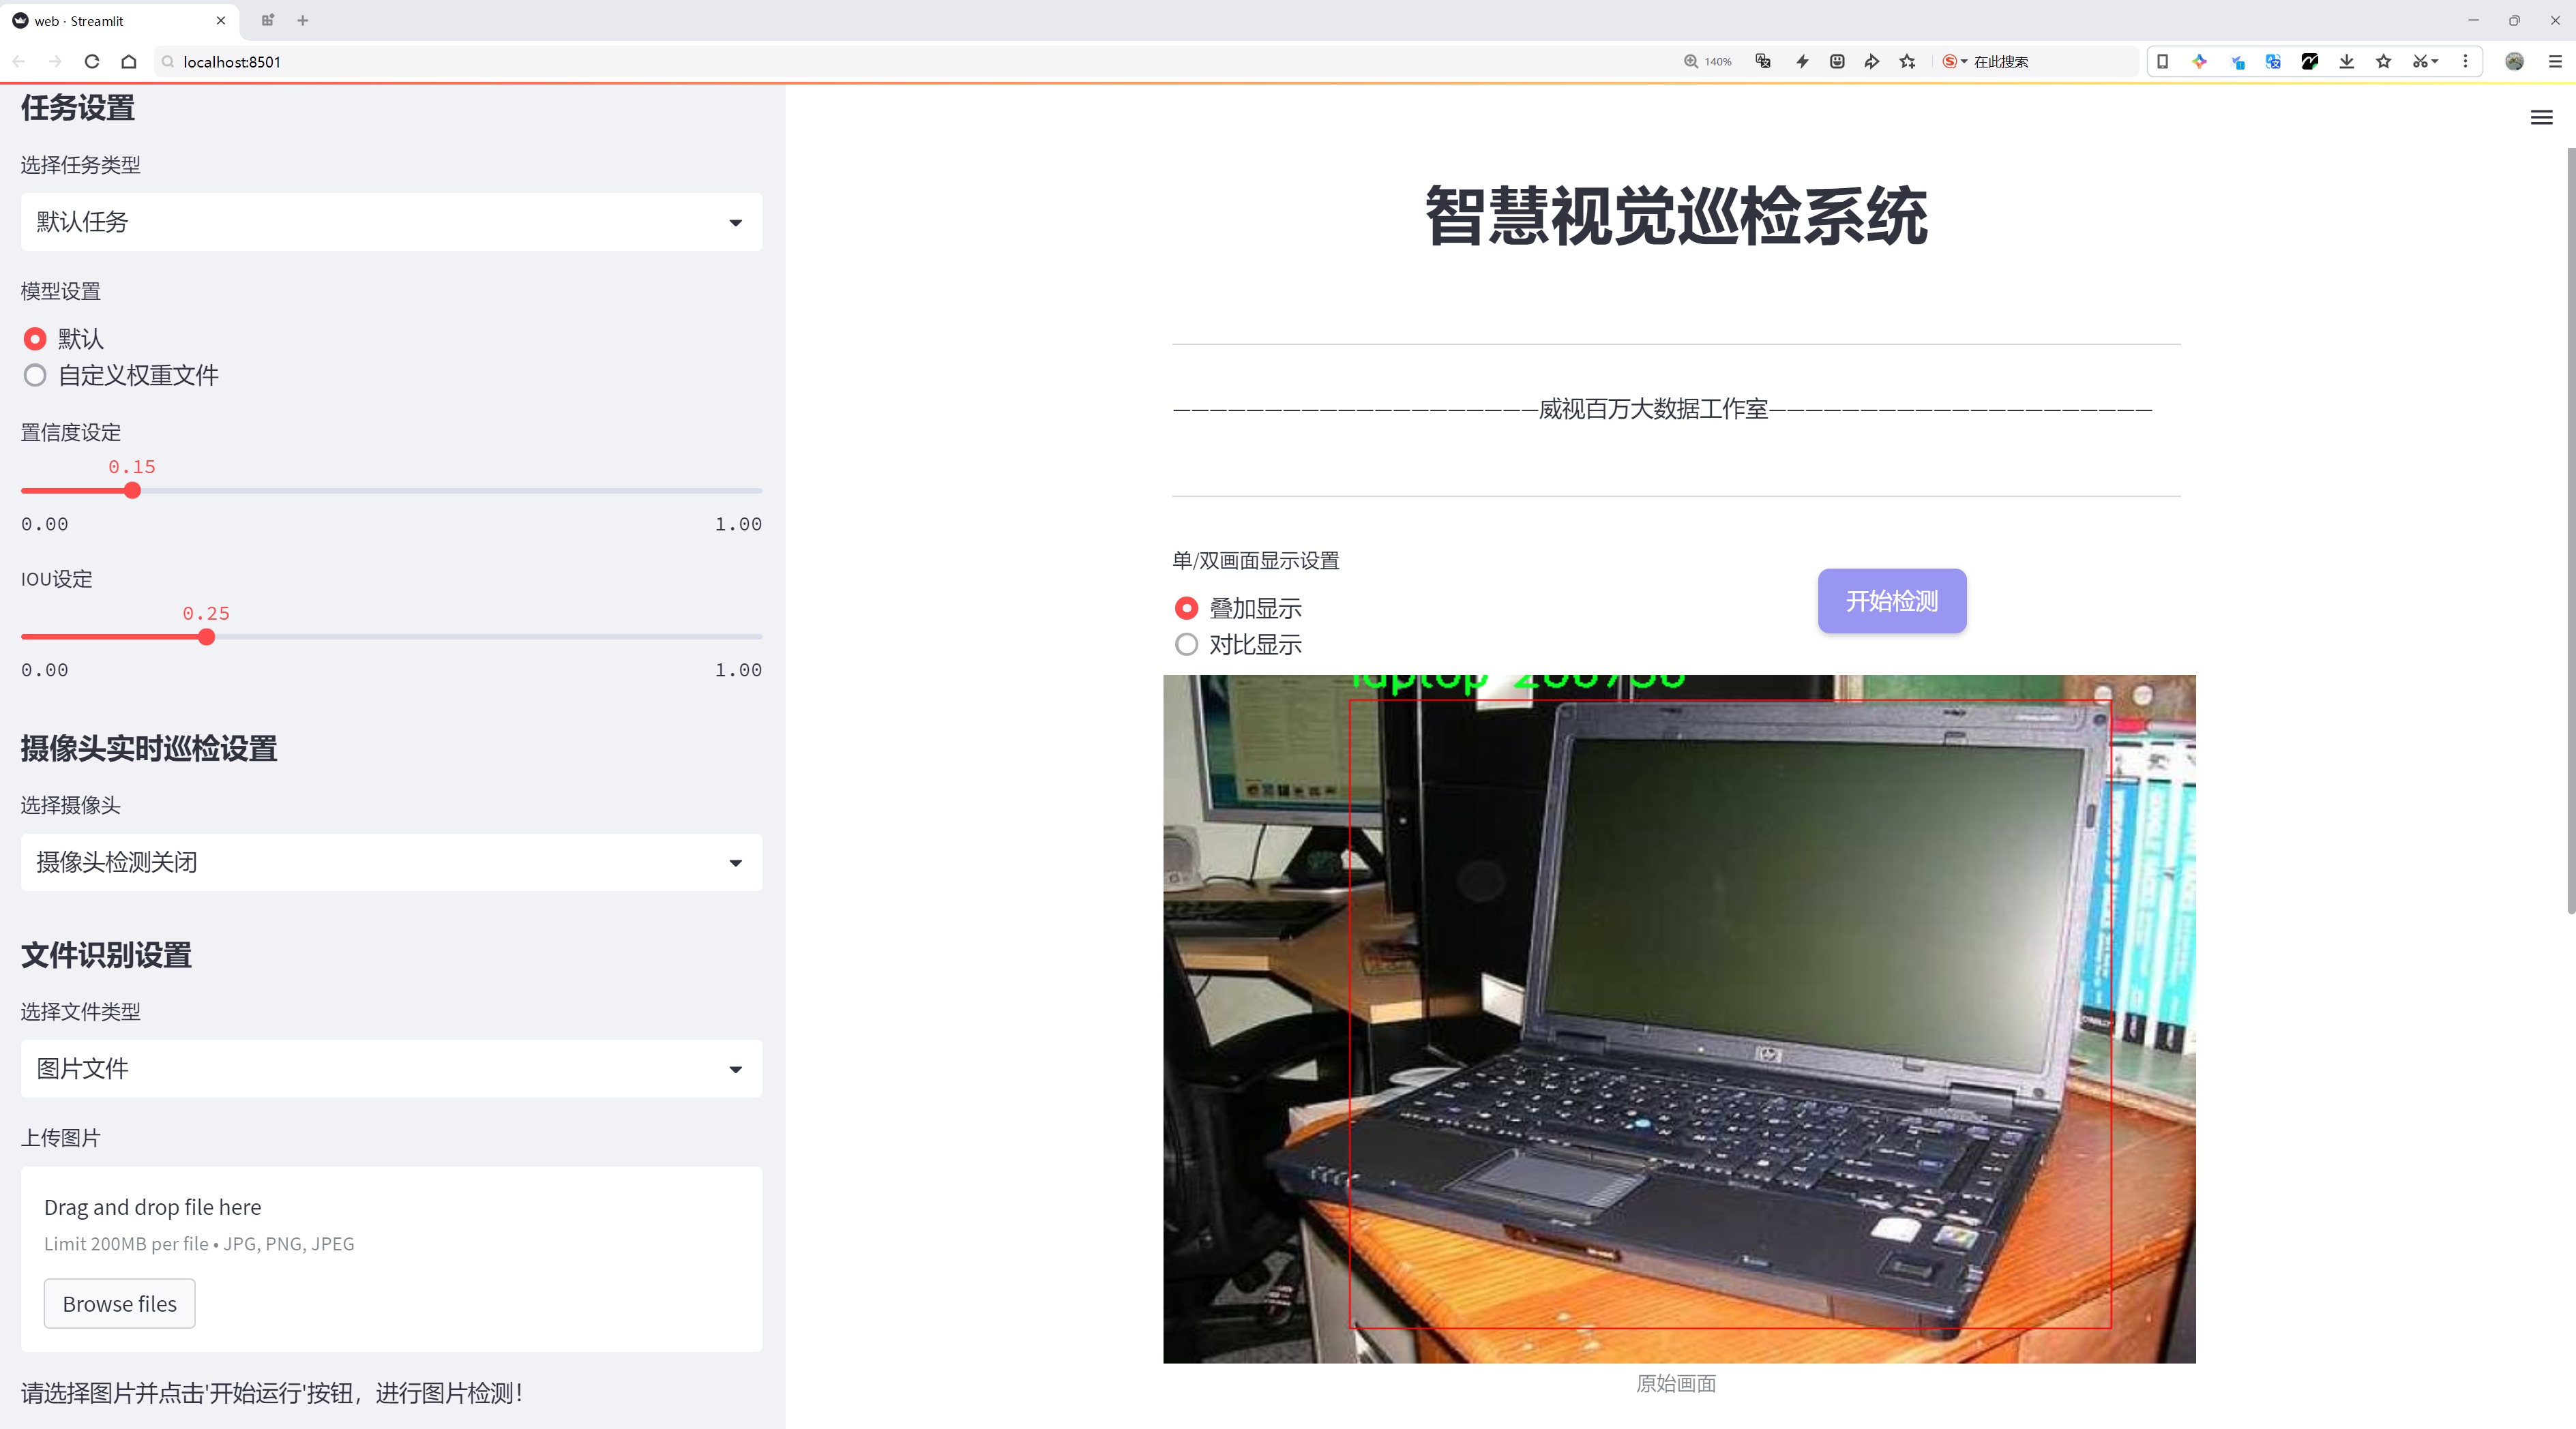Open a new browser tab
This screenshot has height=1429, width=2576.
(303, 20)
